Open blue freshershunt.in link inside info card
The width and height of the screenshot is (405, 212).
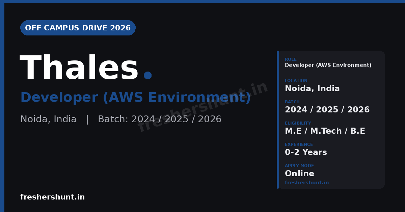click(x=307, y=183)
